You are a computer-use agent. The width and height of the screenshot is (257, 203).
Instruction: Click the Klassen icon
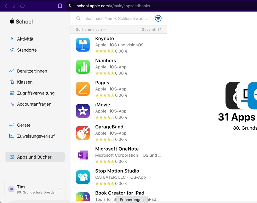point(12,82)
